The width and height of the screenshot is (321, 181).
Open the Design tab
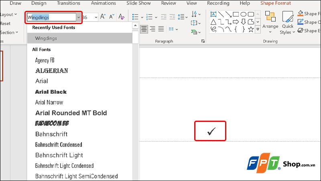pos(39,3)
